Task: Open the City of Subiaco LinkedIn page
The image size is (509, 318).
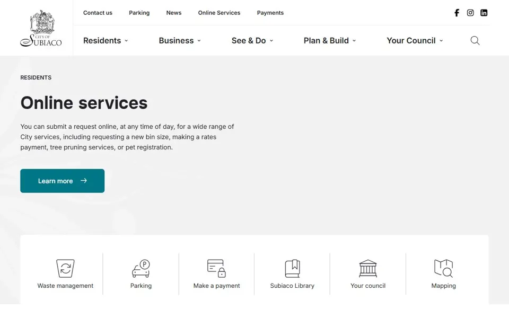Action: pyautogui.click(x=484, y=13)
